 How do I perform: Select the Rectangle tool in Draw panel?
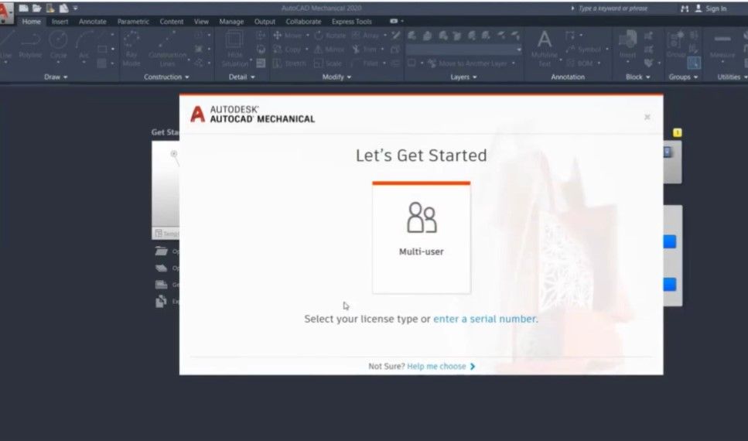[x=102, y=50]
